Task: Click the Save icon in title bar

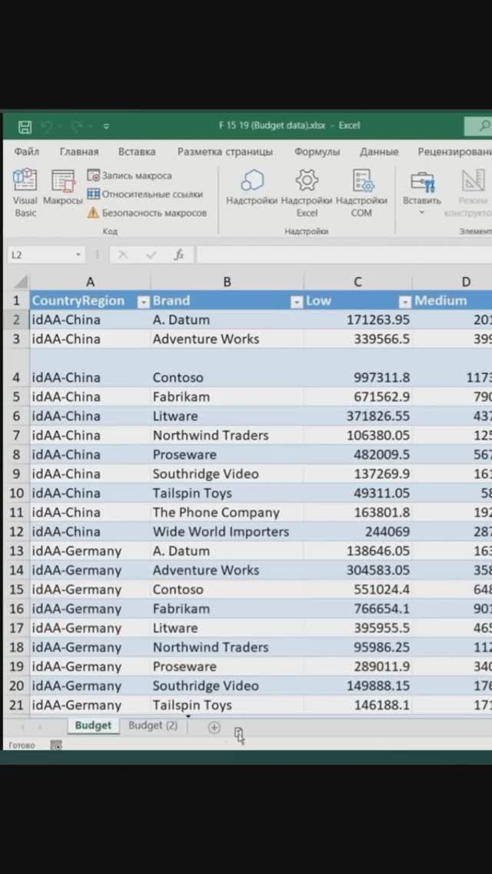Action: coord(25,126)
